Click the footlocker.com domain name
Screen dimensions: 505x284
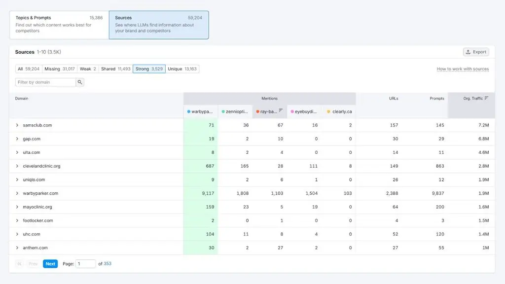[37, 220]
